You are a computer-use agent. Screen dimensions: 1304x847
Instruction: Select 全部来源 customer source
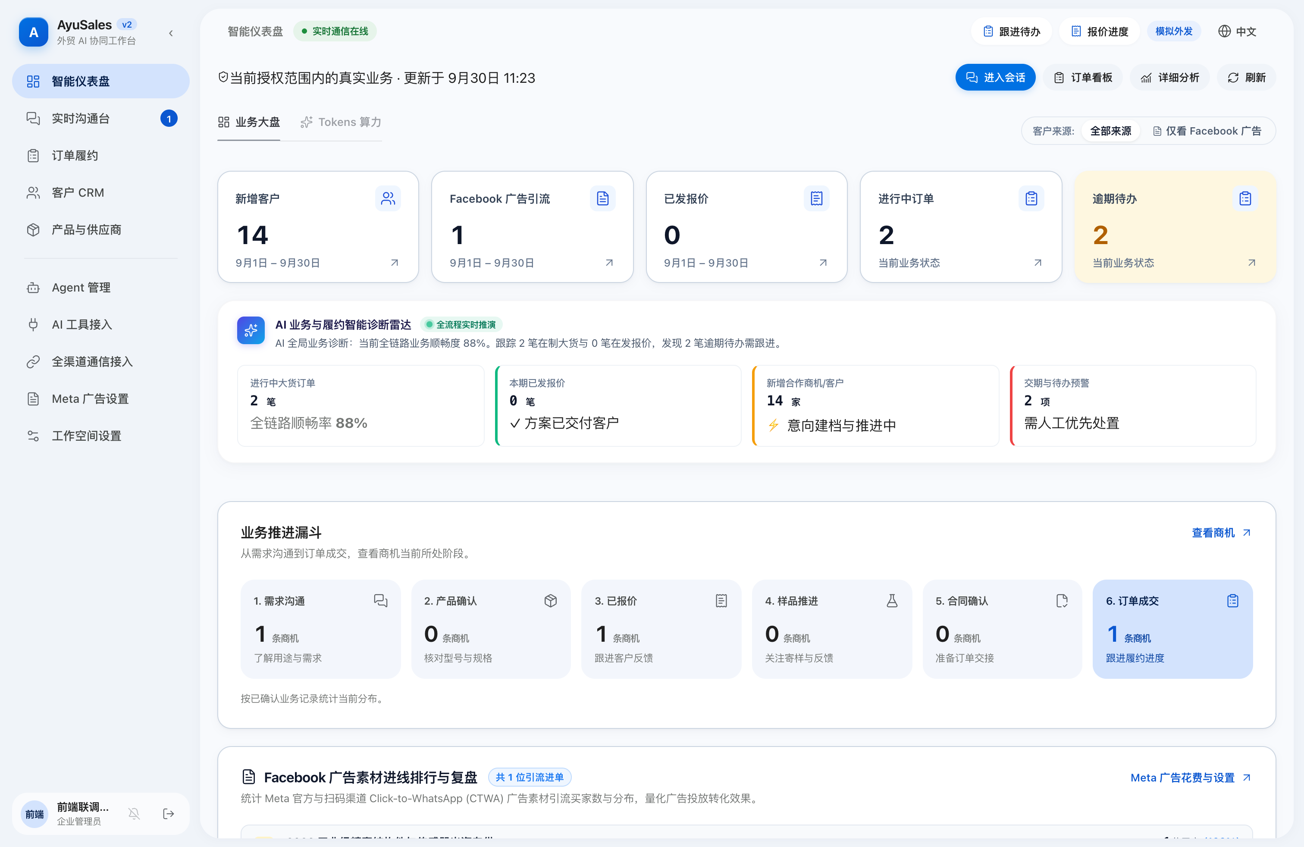click(1110, 131)
